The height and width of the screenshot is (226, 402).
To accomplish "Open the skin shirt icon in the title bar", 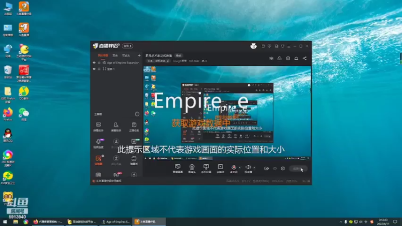I will 282,46.
